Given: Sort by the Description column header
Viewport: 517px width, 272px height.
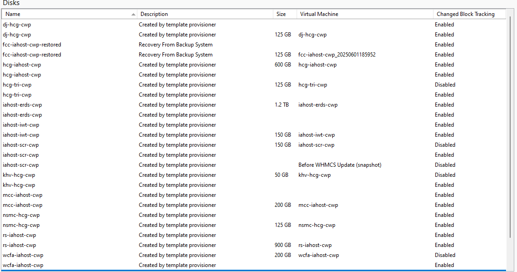Looking at the screenshot, I should coord(205,14).
